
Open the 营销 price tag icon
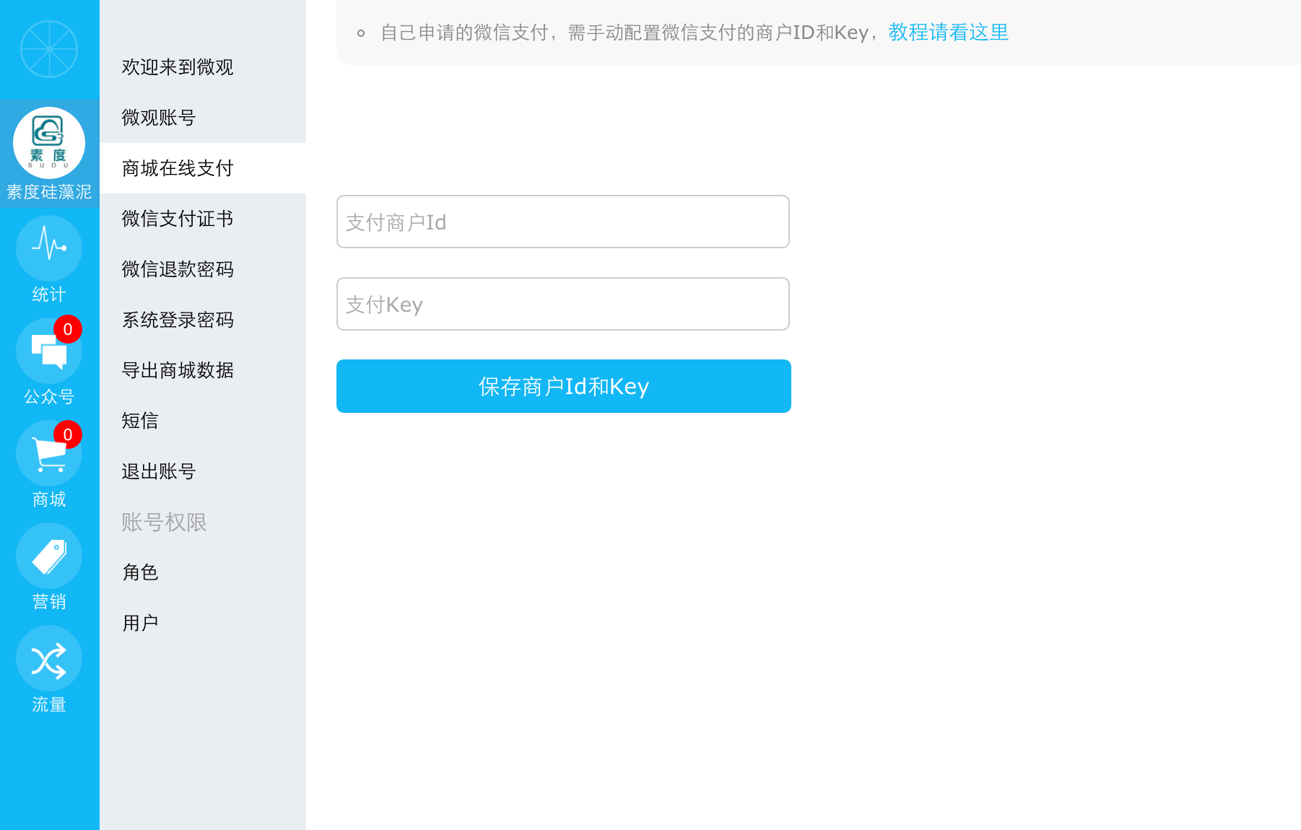49,556
